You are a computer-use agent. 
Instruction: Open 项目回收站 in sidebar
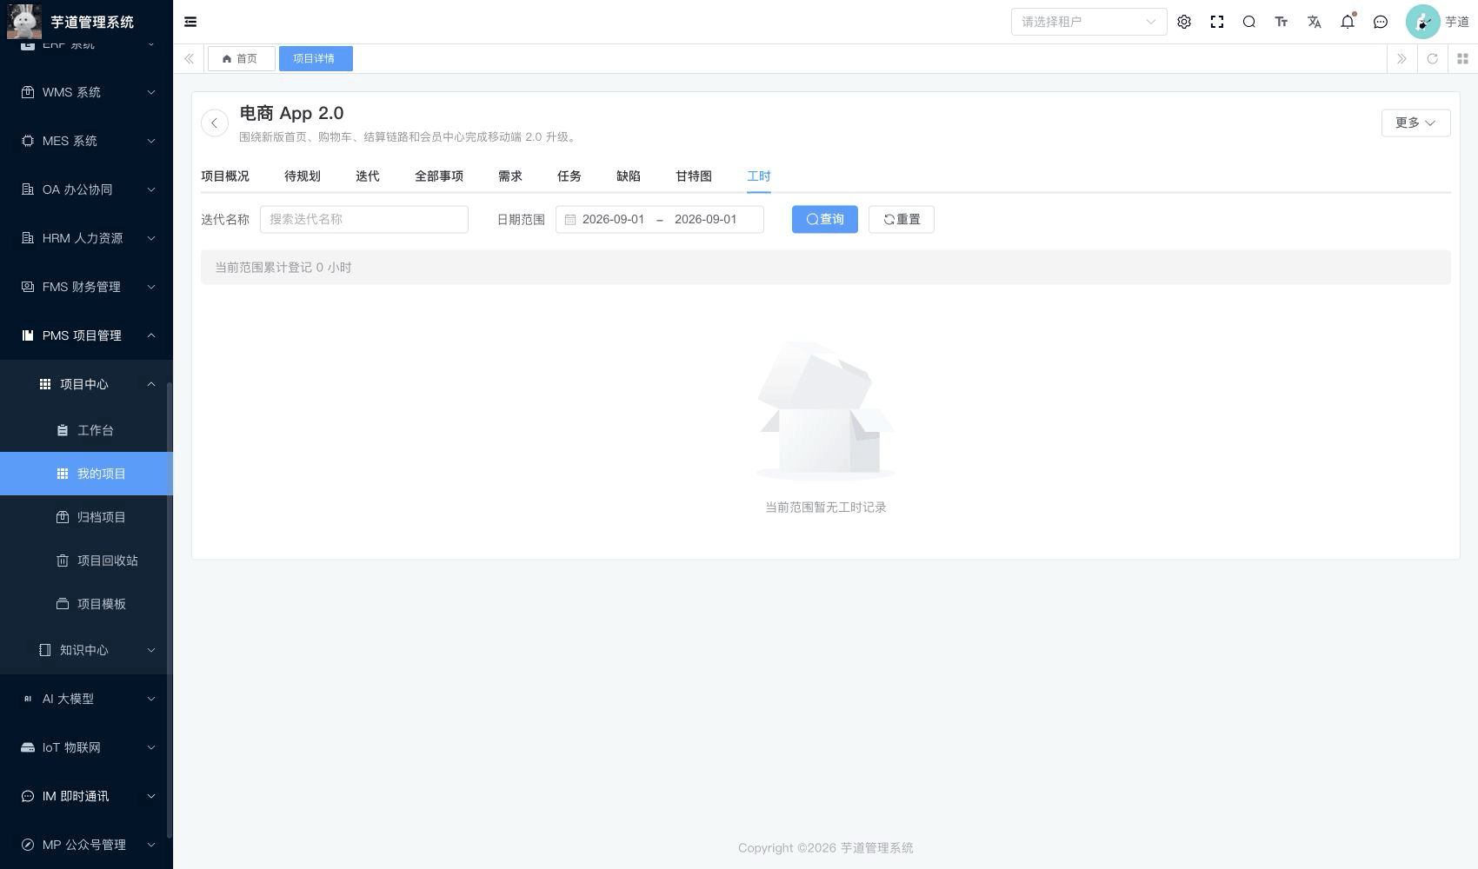click(86, 561)
